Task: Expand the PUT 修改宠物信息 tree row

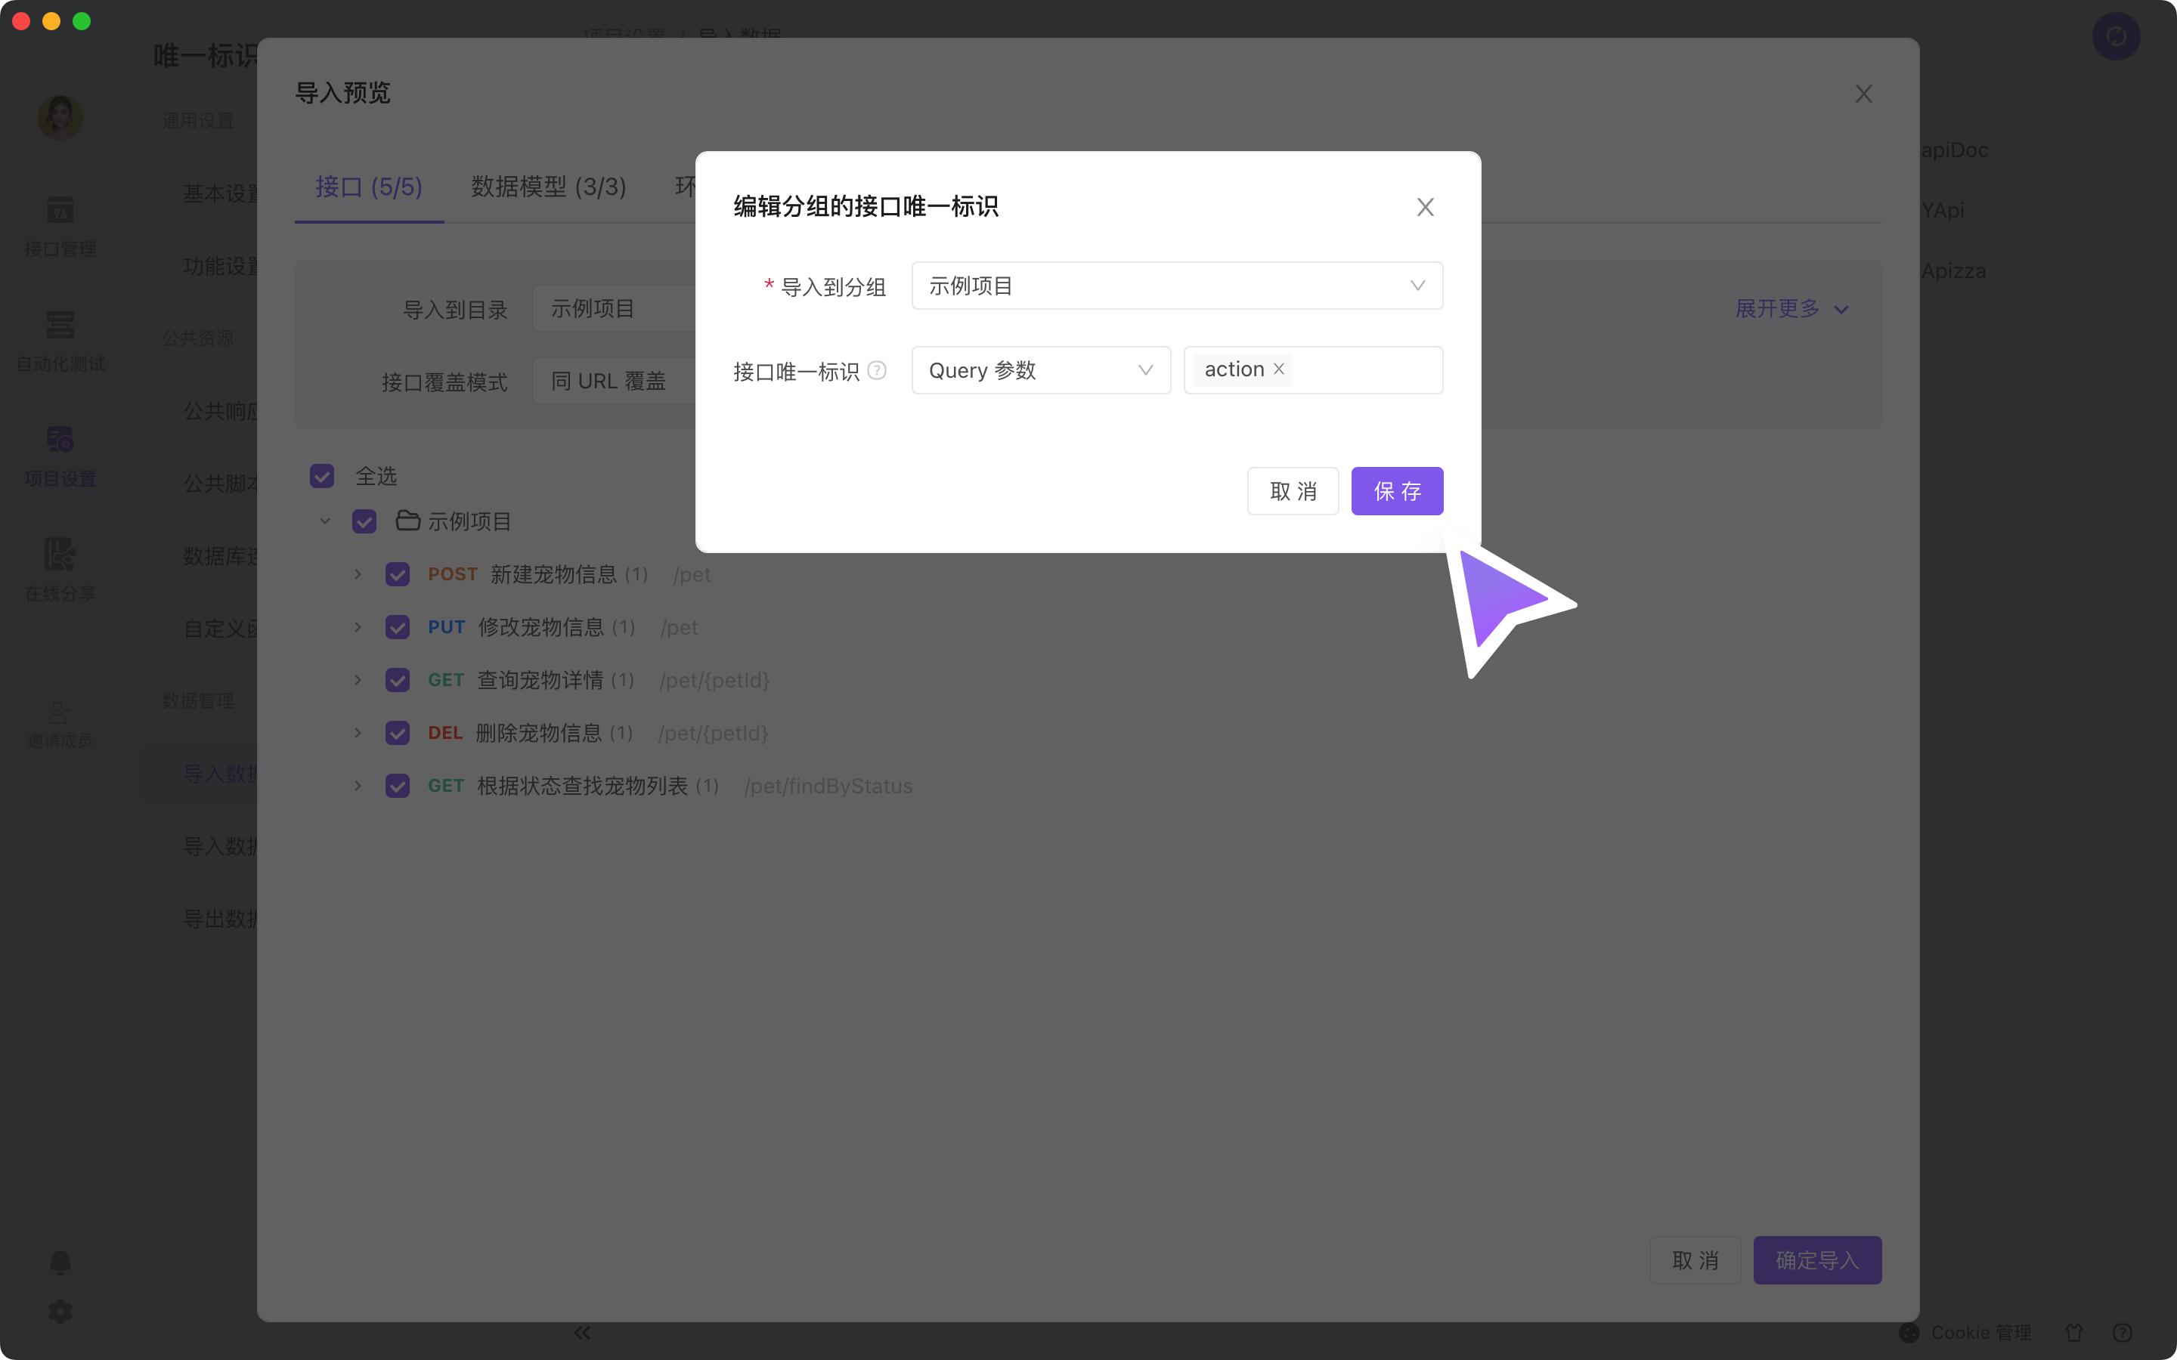Action: [x=358, y=627]
